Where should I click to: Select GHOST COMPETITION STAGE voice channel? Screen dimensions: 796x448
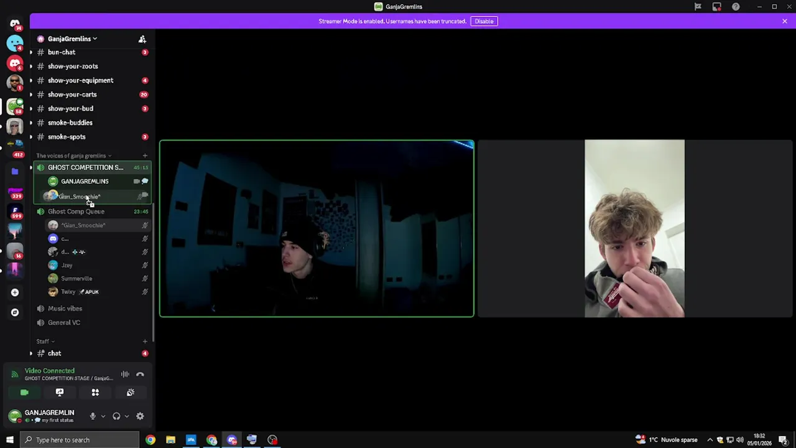86,167
